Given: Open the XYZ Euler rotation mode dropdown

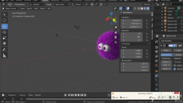Looking at the screenshot, I should [x=135, y=44].
